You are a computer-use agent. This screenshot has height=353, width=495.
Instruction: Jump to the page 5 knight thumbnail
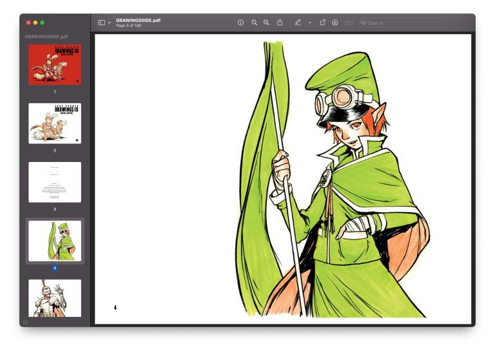click(55, 298)
